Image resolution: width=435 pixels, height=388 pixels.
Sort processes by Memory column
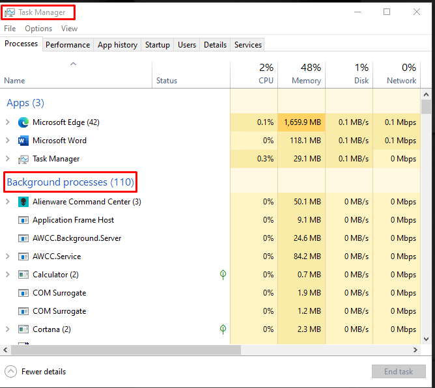point(302,74)
